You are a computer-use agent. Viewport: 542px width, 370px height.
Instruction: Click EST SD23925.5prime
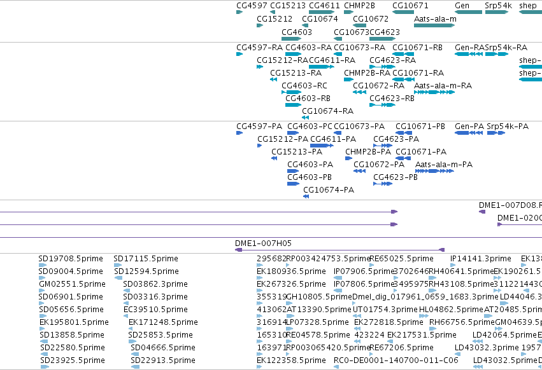click(x=73, y=360)
